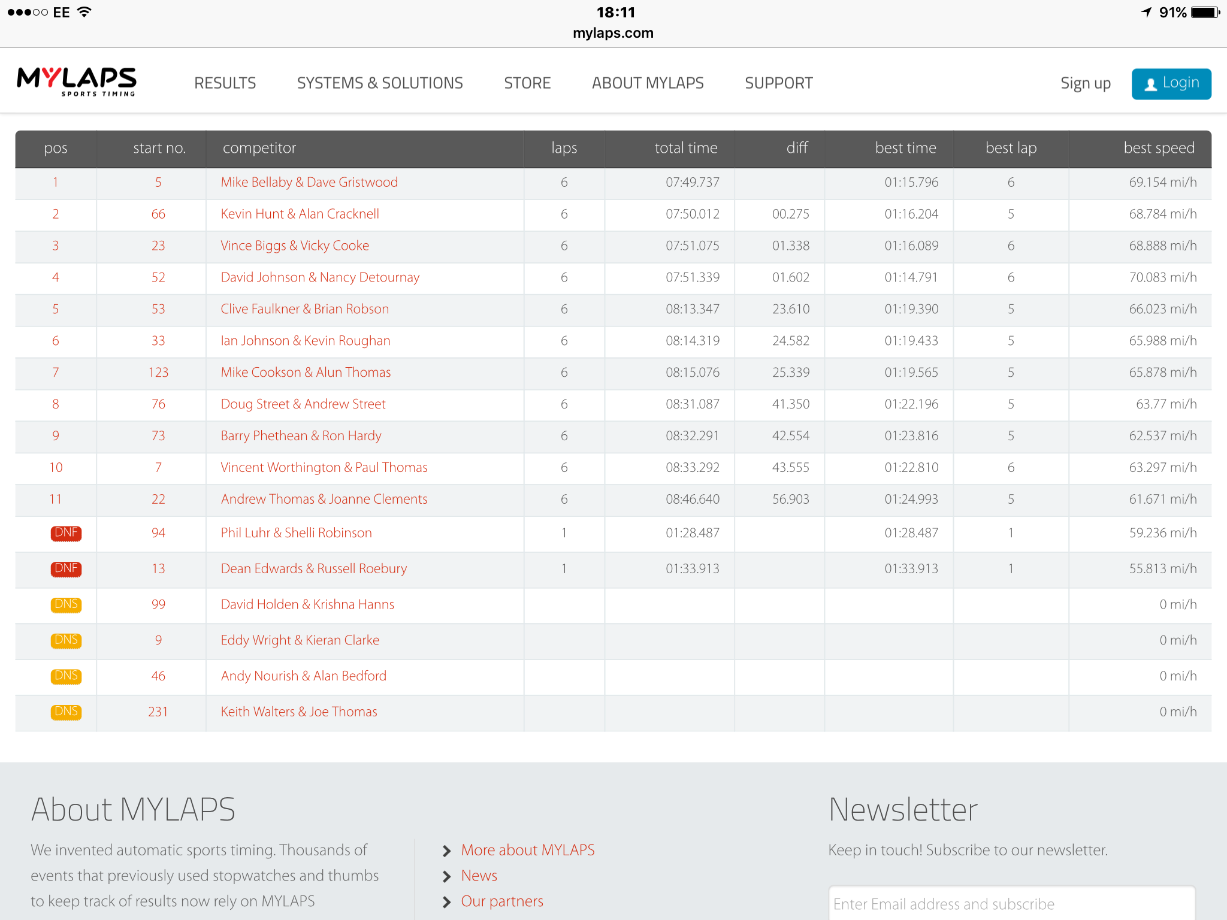1227x920 pixels.
Task: Open Eddy Wright & Kieran Clarke entry
Action: (300, 640)
